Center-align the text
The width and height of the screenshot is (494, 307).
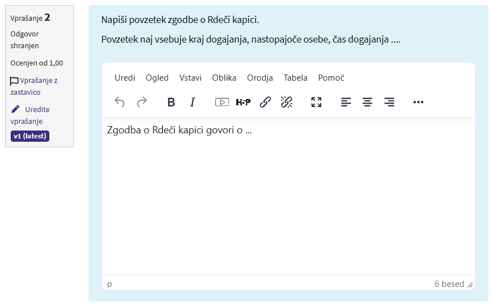pos(367,102)
